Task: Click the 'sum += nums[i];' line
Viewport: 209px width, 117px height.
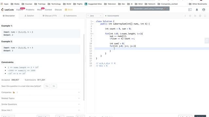Action: pyautogui.click(x=118, y=36)
